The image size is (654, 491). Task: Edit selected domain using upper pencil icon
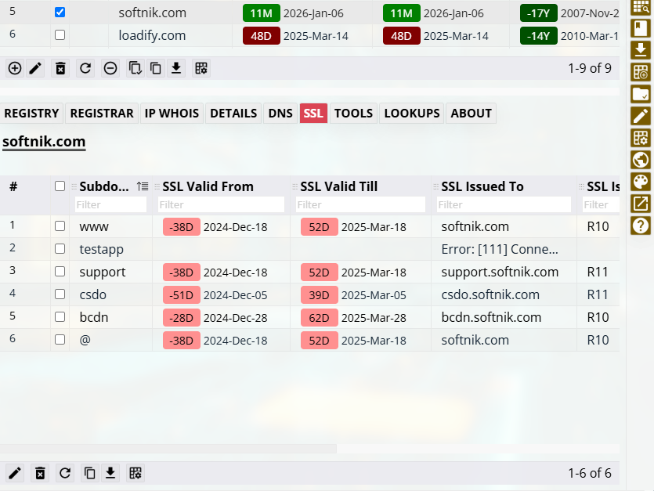point(35,68)
